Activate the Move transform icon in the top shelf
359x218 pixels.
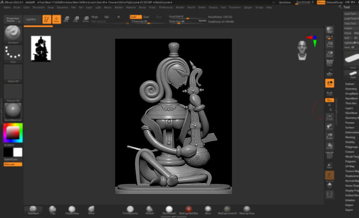click(x=66, y=19)
